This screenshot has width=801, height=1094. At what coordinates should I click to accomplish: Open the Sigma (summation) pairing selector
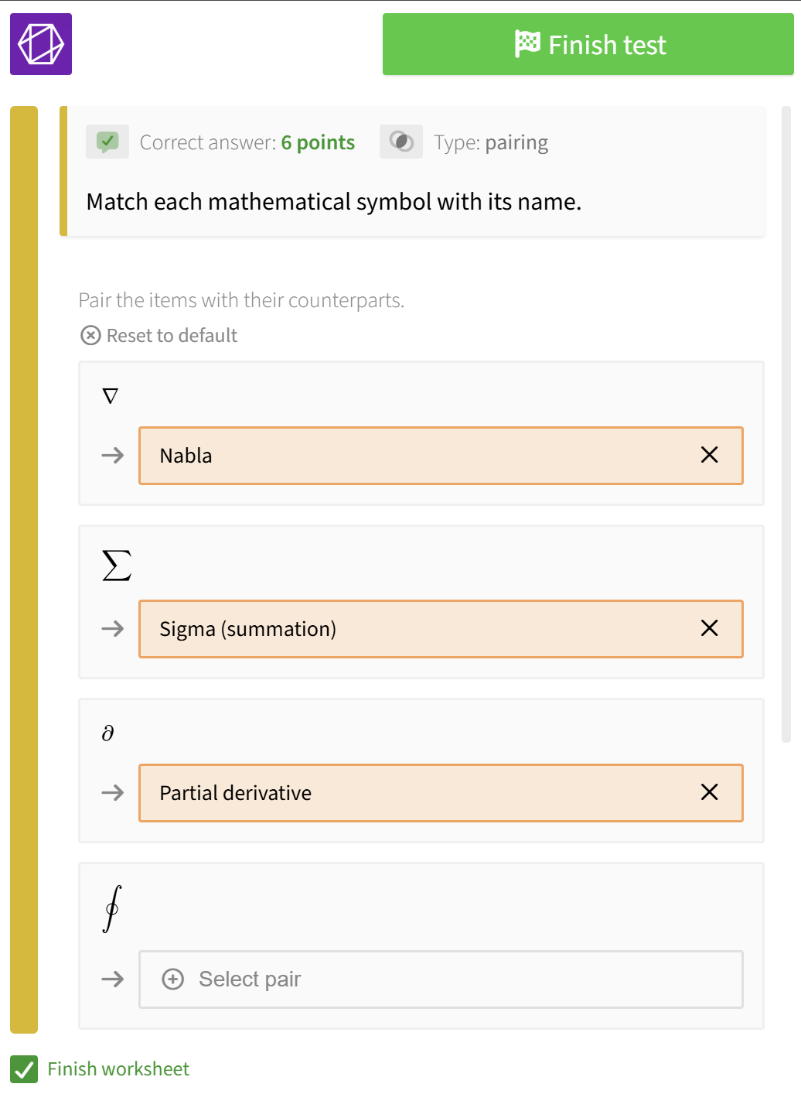click(x=387, y=629)
